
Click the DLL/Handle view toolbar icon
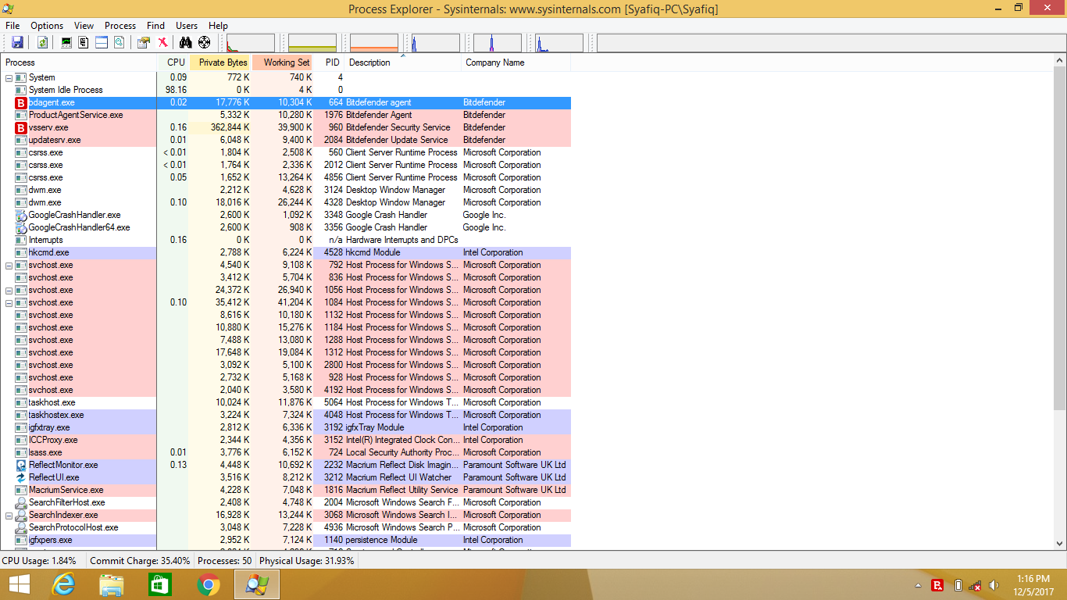click(118, 43)
